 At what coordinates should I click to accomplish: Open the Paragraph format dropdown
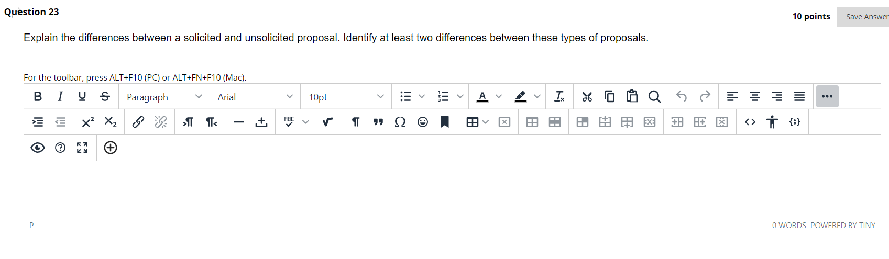coord(164,97)
